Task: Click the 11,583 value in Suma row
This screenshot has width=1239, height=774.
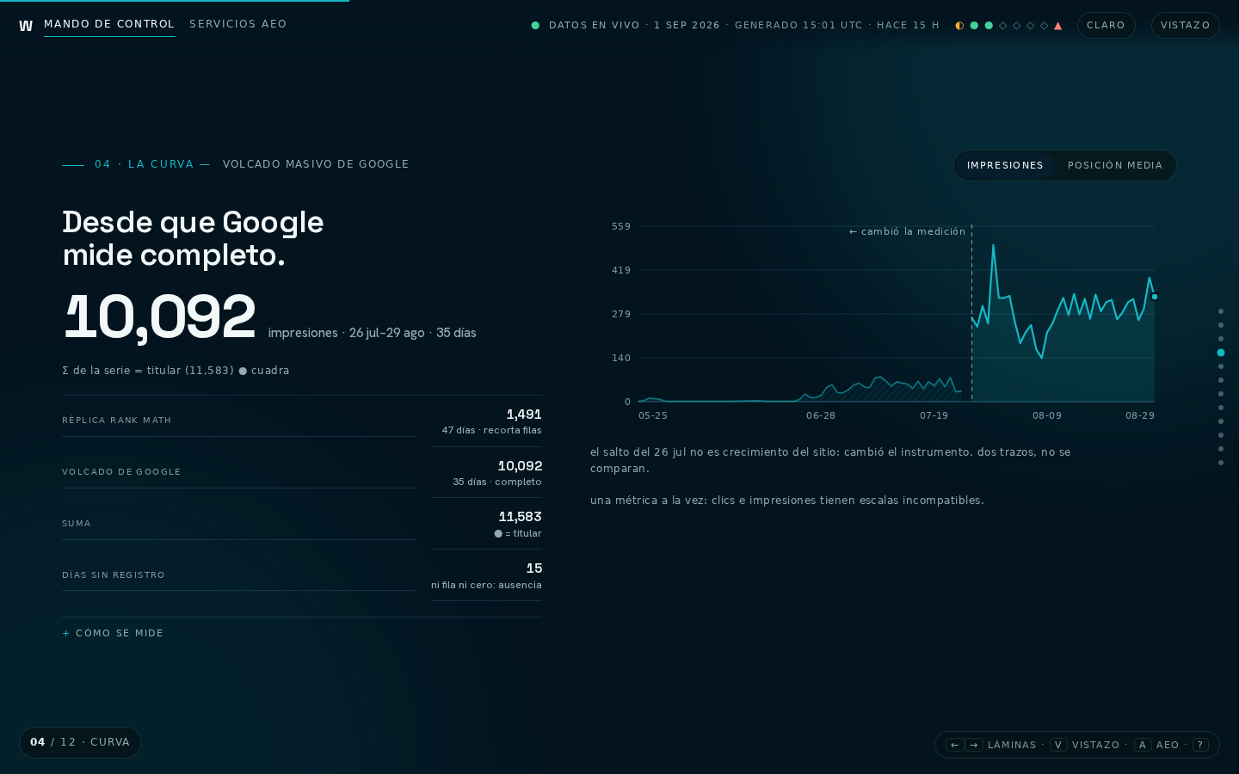Action: tap(521, 517)
